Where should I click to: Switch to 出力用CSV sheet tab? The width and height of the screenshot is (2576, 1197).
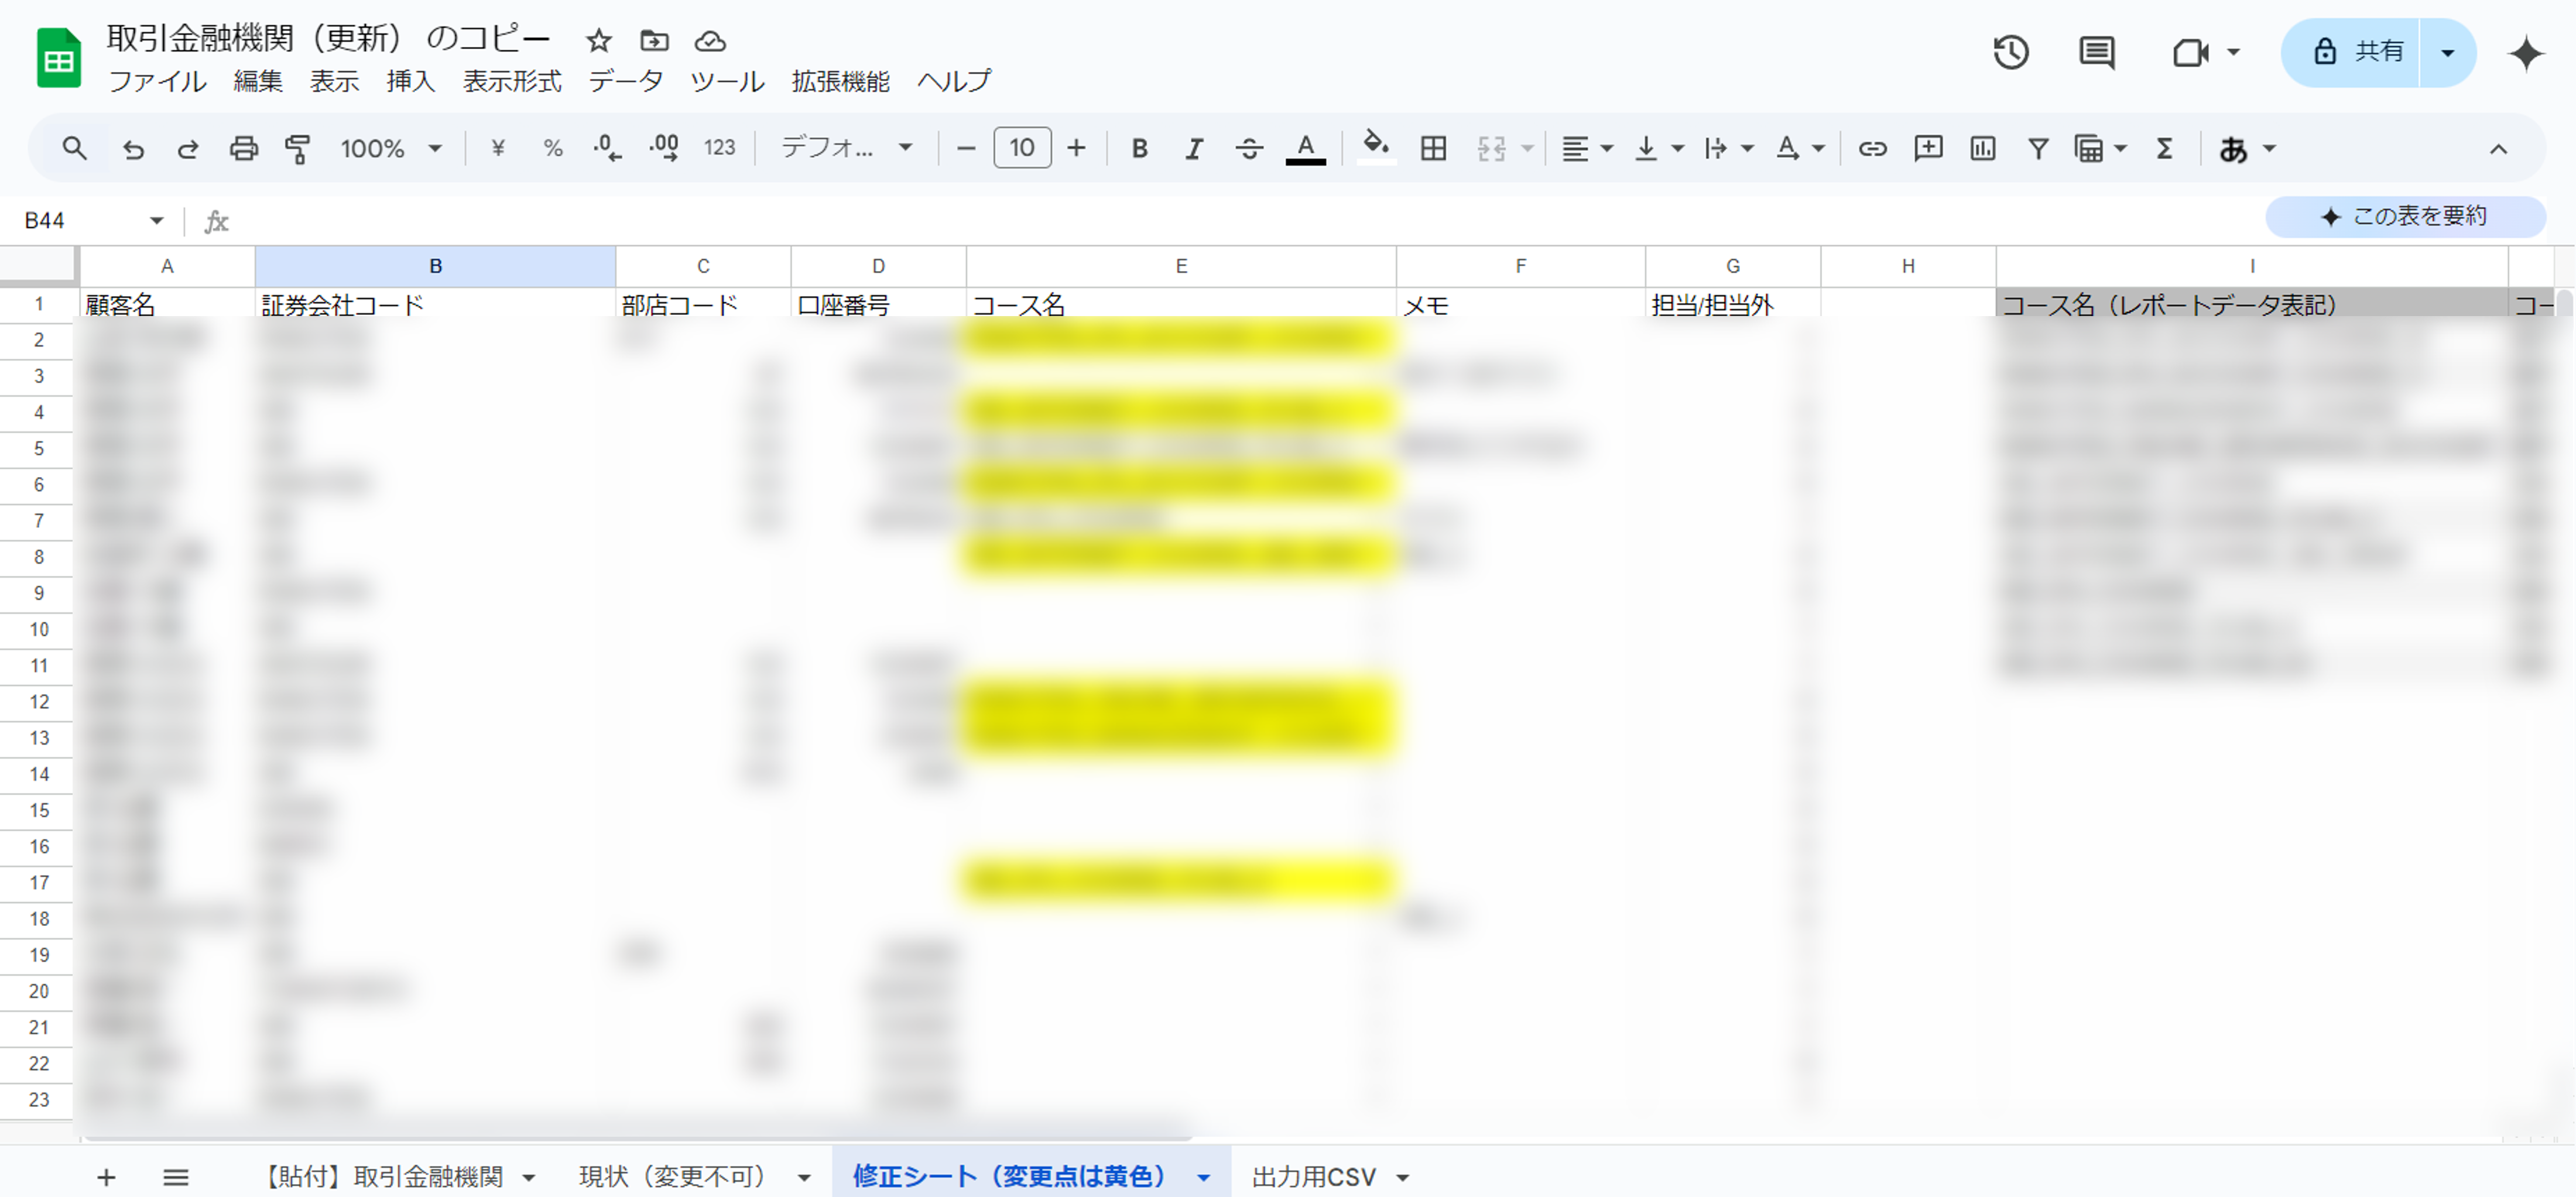tap(1313, 1177)
